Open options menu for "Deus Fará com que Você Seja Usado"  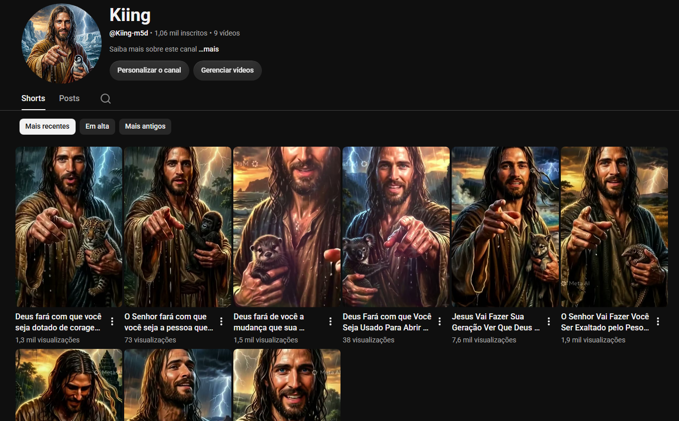440,321
